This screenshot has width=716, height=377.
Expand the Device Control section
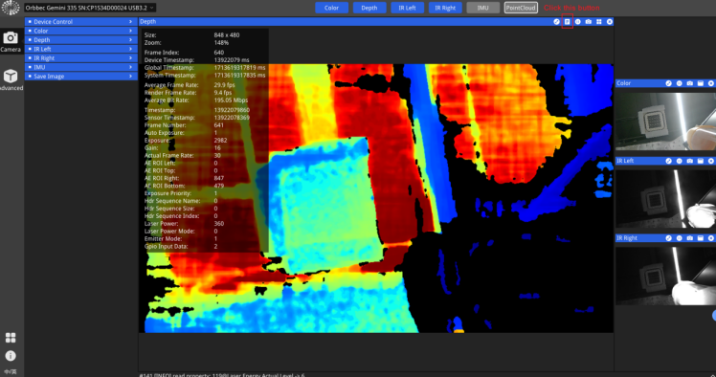tap(80, 21)
